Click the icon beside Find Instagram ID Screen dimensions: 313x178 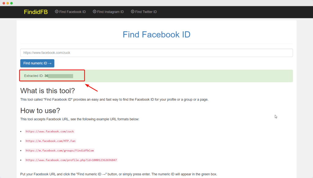[x=95, y=12]
